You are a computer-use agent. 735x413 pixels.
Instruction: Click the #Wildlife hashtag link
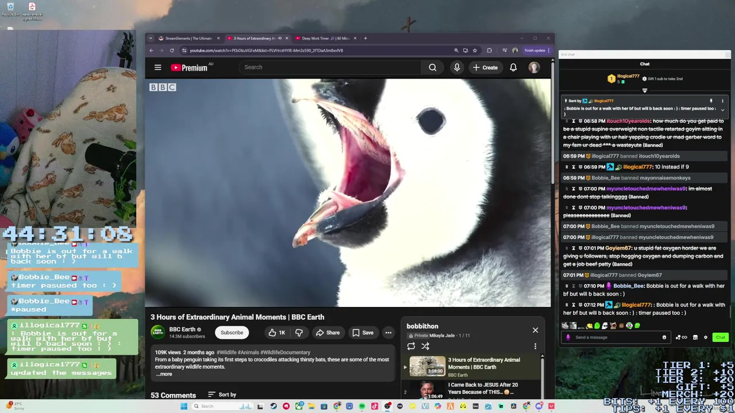coord(227,352)
